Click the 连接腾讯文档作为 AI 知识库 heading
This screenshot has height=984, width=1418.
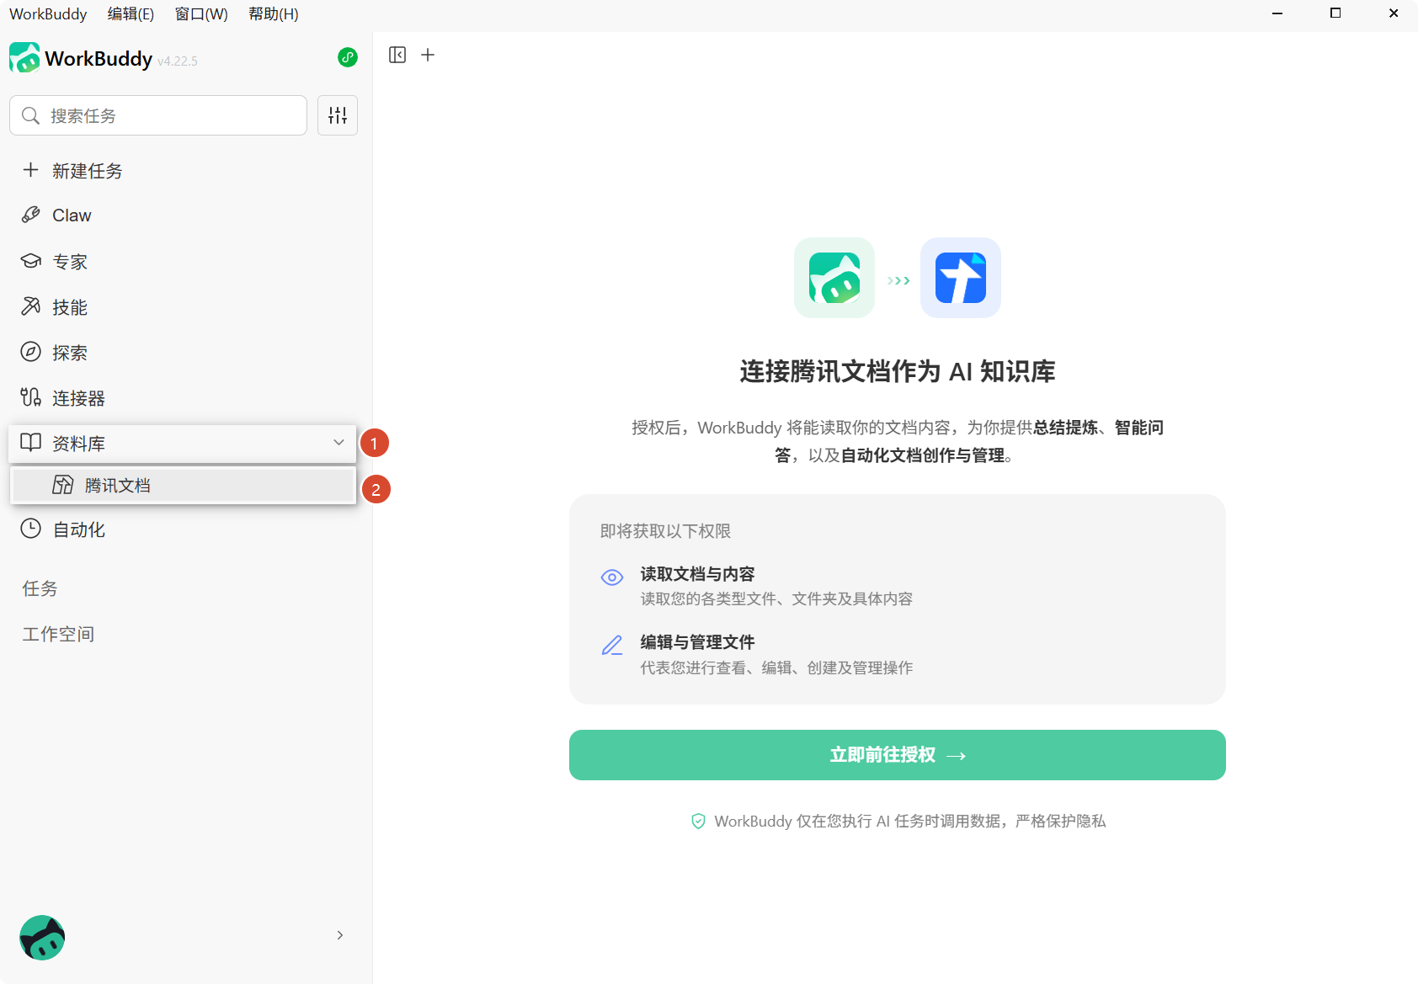pos(898,371)
